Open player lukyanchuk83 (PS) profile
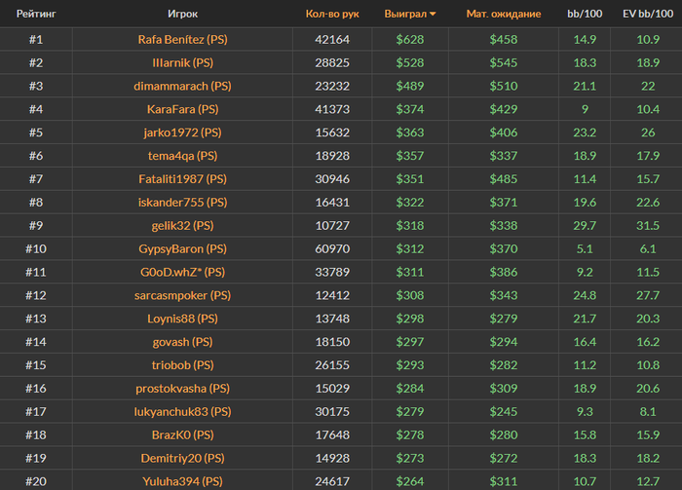Image resolution: width=682 pixels, height=490 pixels. tap(183, 412)
